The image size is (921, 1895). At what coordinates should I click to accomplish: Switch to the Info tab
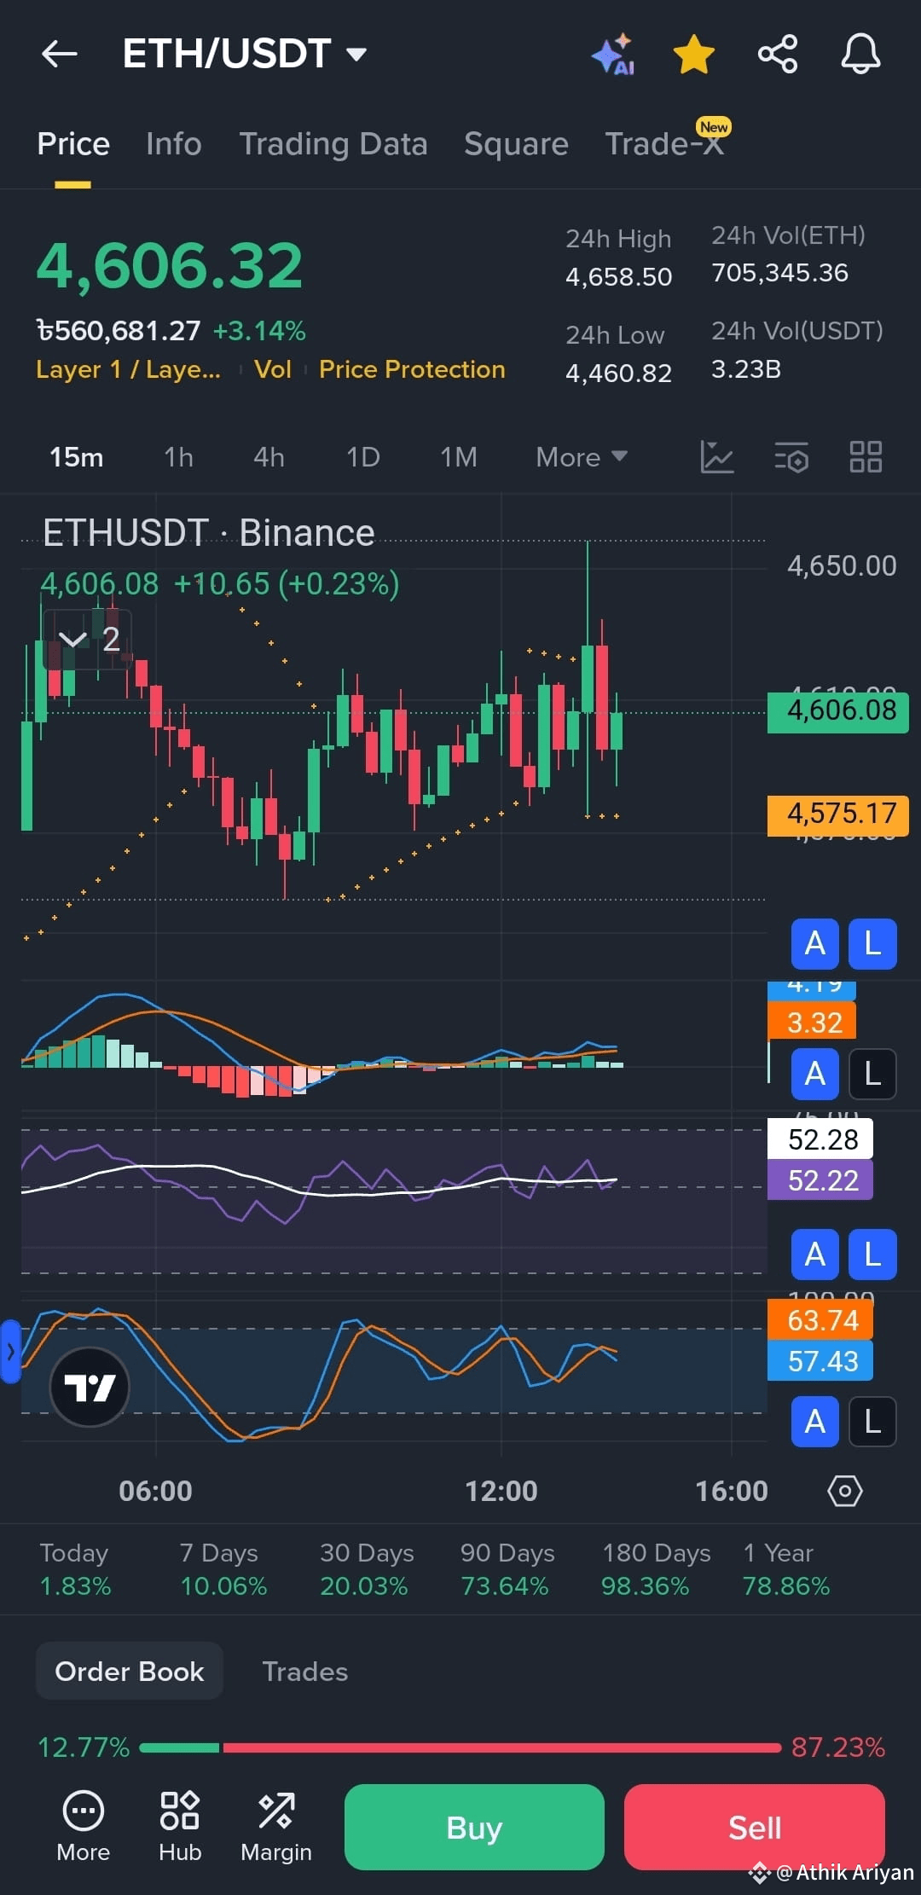(174, 144)
